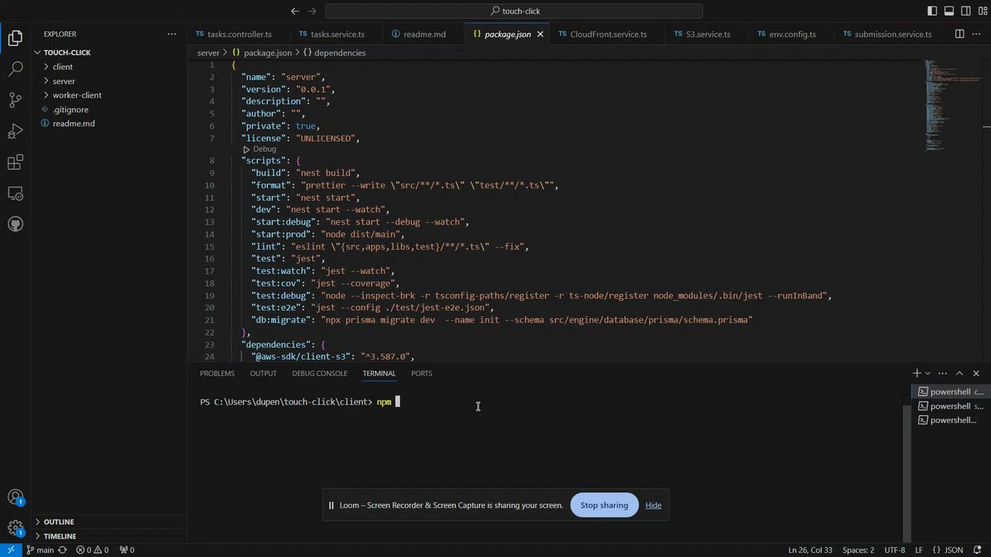Select the second powershell terminal entry
Screen dimensions: 991x557
(949, 406)
